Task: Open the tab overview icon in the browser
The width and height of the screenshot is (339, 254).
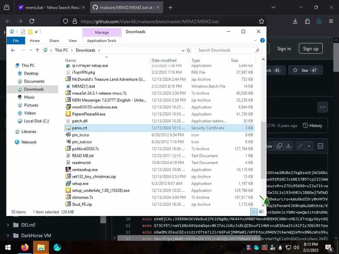Action: (7, 8)
